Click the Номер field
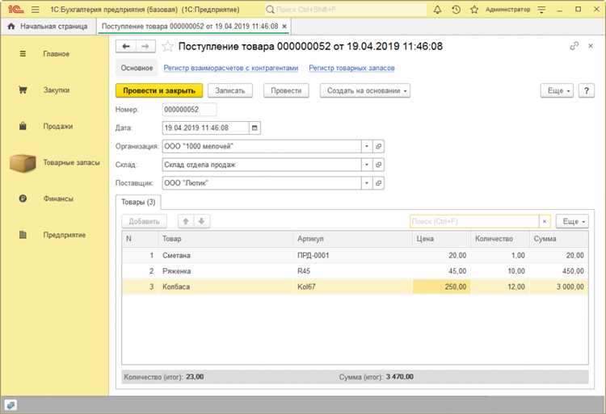 (x=189, y=110)
